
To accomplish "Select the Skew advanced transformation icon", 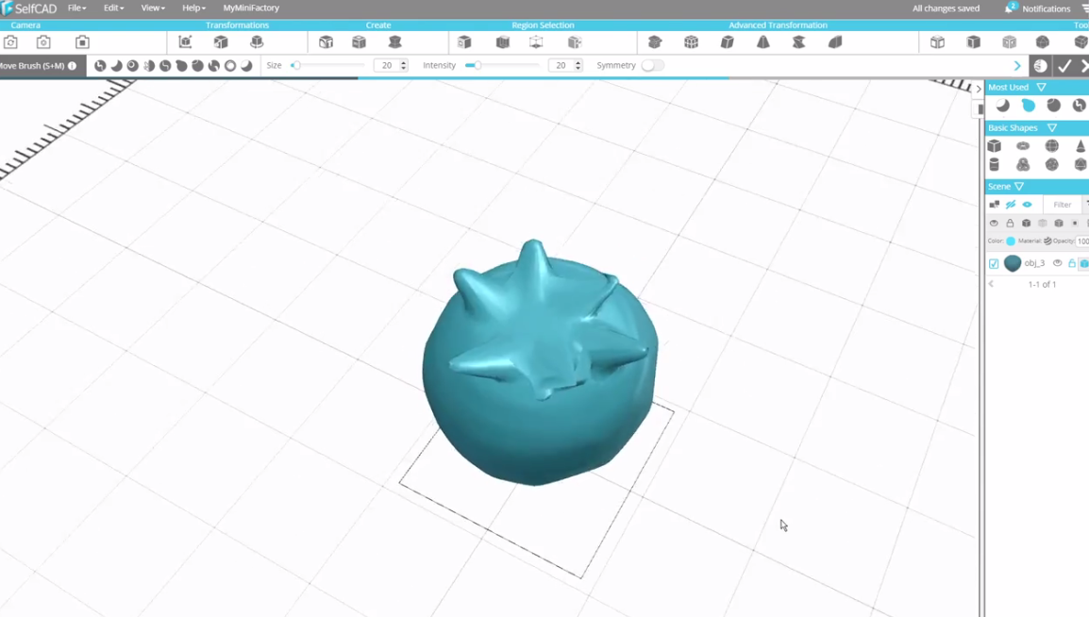I will (x=728, y=42).
